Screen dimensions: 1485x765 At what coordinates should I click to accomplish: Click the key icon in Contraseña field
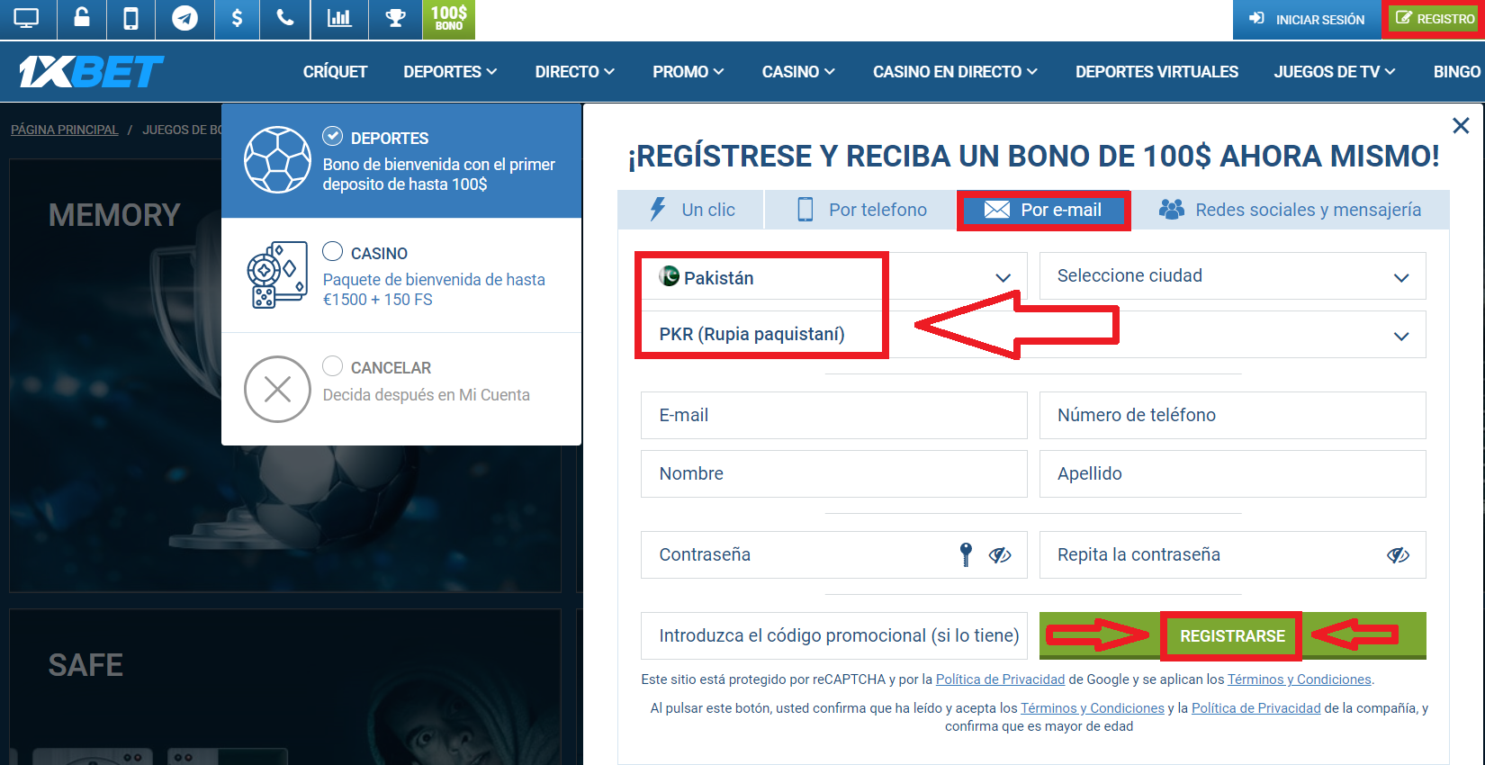coord(966,554)
